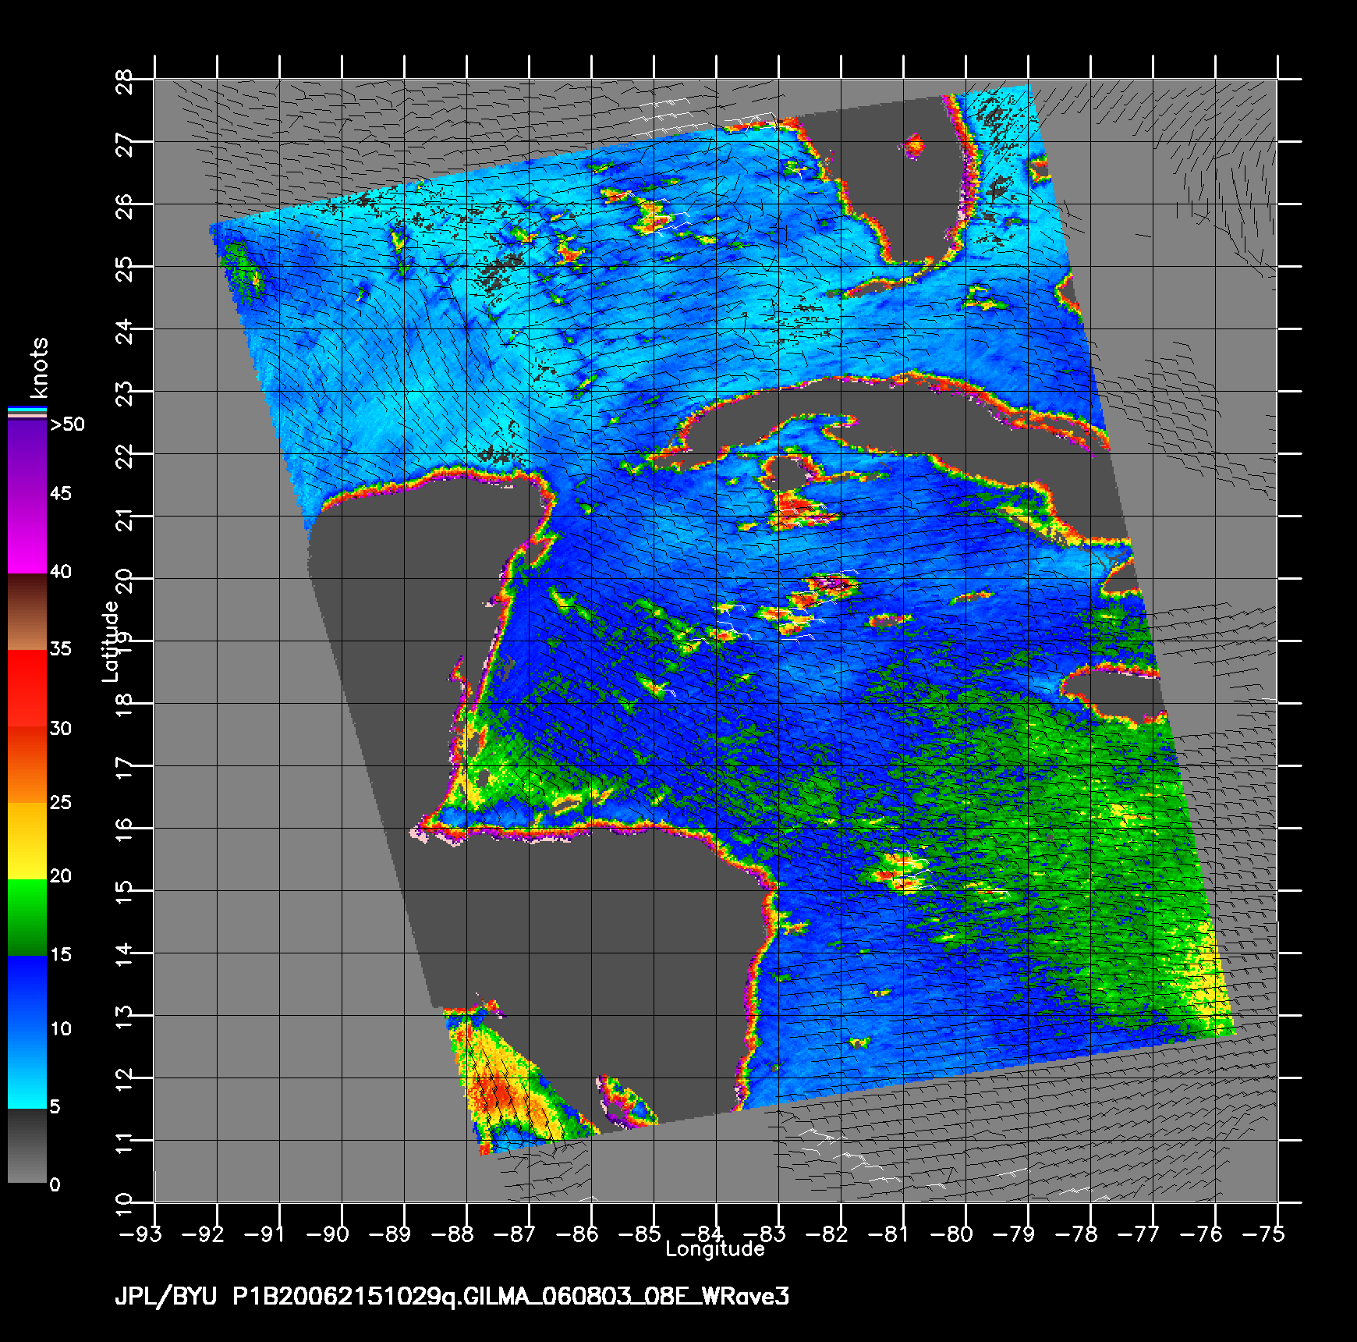Click the '-75' longitude tick label
The height and width of the screenshot is (1342, 1357).
[1263, 1234]
